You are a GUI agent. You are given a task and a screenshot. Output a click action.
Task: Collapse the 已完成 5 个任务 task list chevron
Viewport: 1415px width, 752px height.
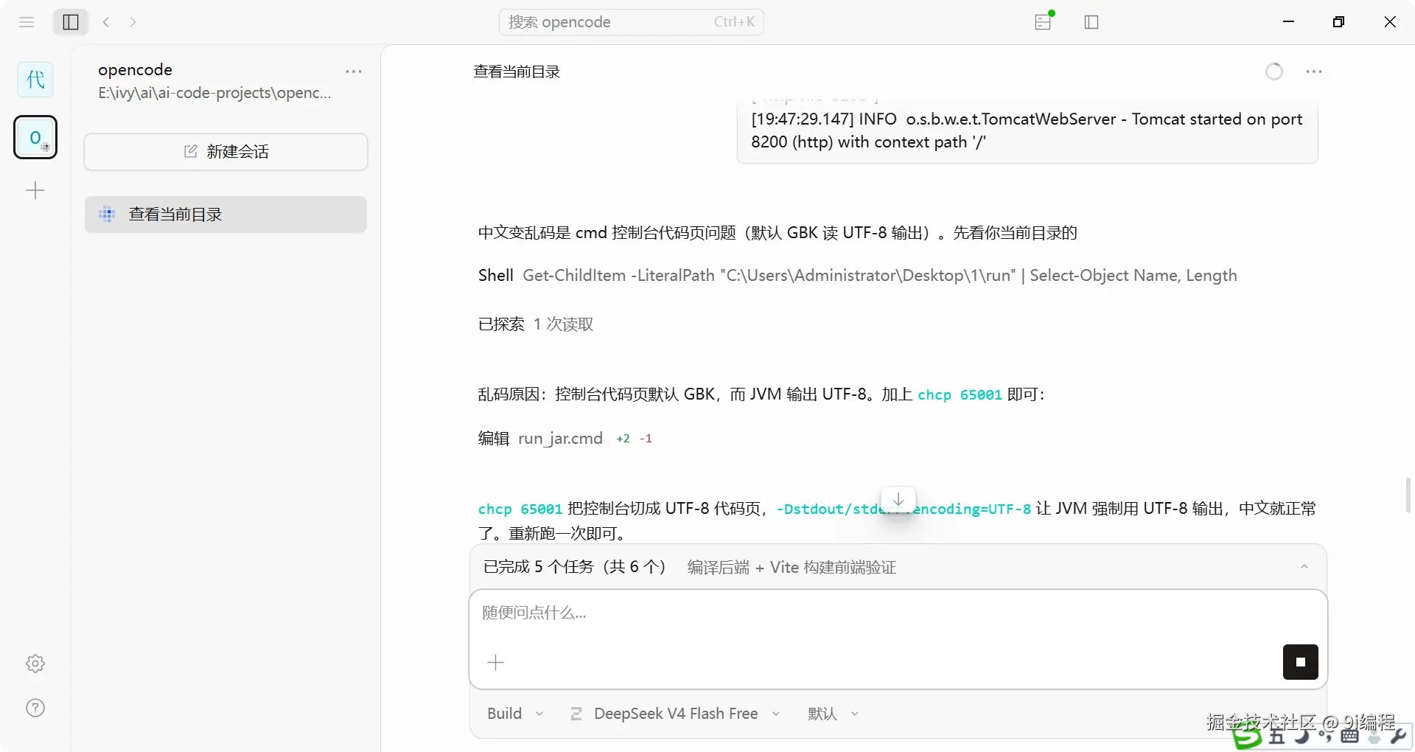pos(1304,567)
